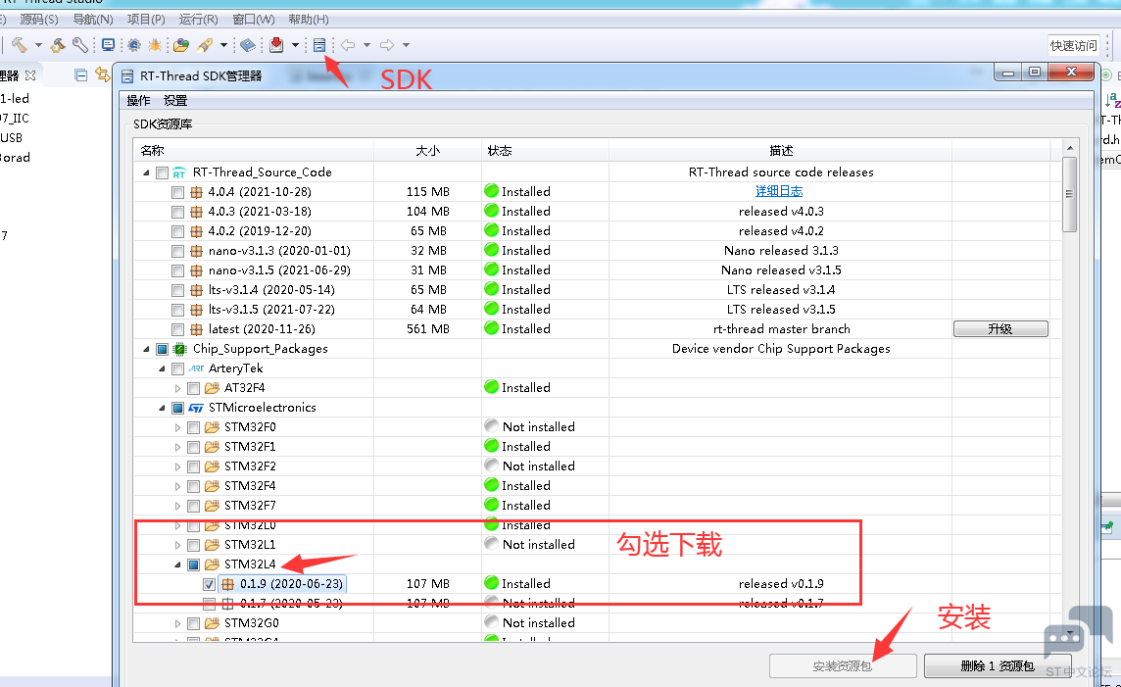Viewport: 1121px width, 687px height.
Task: Navigate back with the left arrow icon
Action: coord(348,45)
